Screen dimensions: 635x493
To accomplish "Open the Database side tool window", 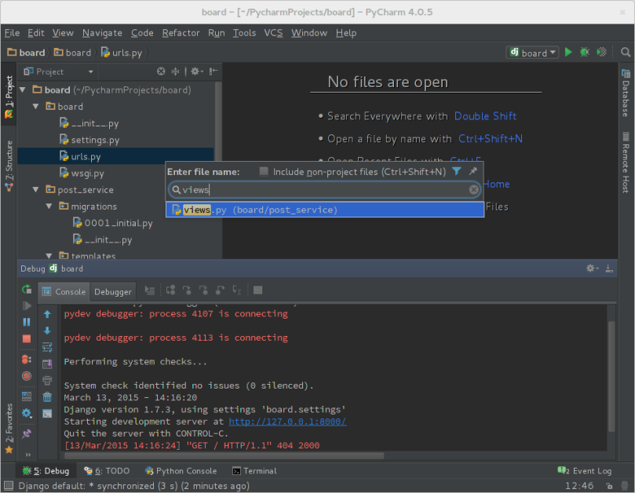I will point(626,93).
